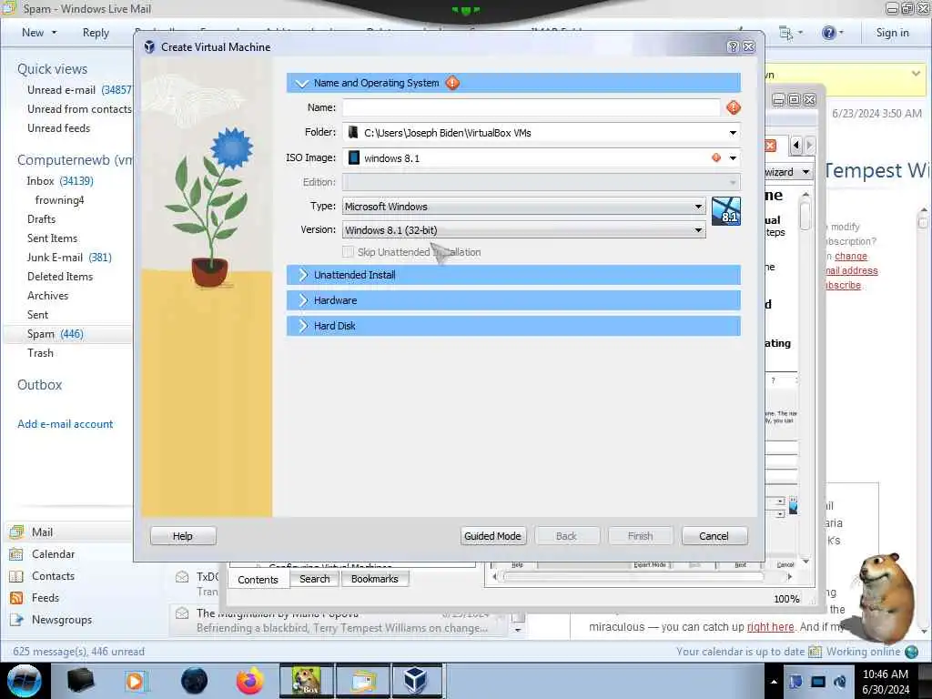Select the frowning4 subfolder

coord(59,200)
